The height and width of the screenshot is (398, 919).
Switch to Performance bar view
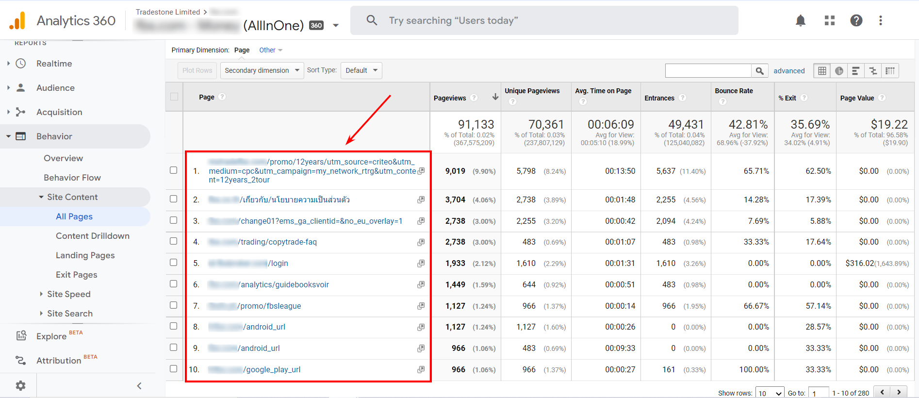point(856,71)
